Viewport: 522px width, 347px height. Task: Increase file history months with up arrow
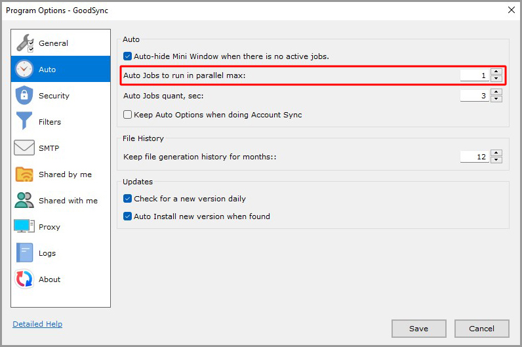tap(496, 153)
